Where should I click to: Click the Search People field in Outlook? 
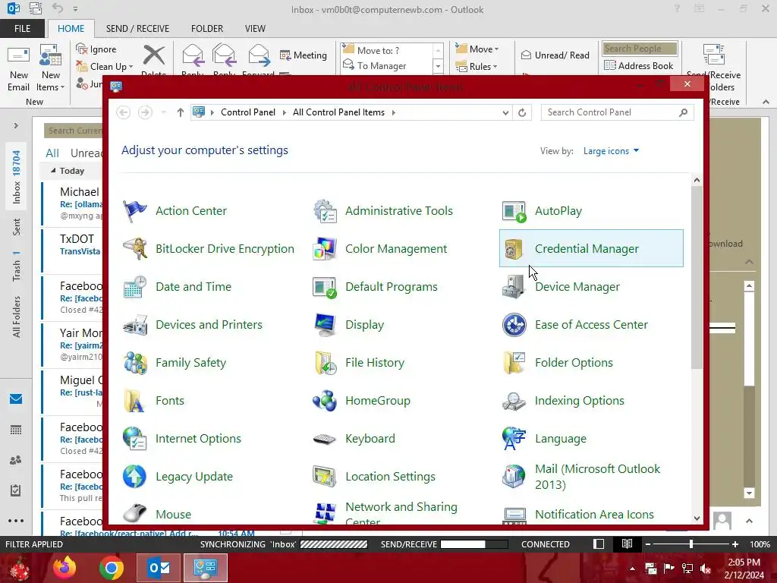coord(639,49)
